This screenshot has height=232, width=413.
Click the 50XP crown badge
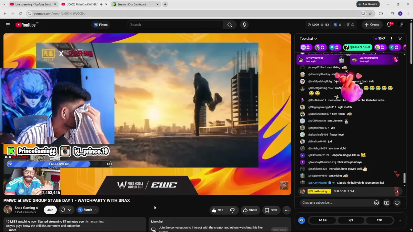click(x=380, y=39)
